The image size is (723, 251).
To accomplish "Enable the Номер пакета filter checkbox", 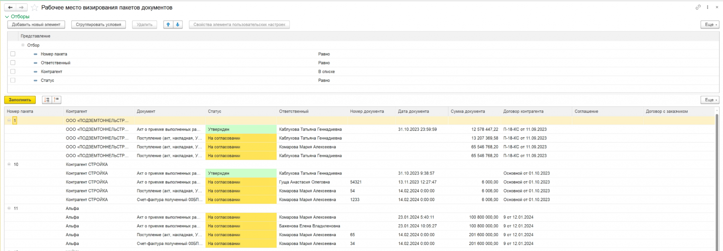I will pos(13,54).
